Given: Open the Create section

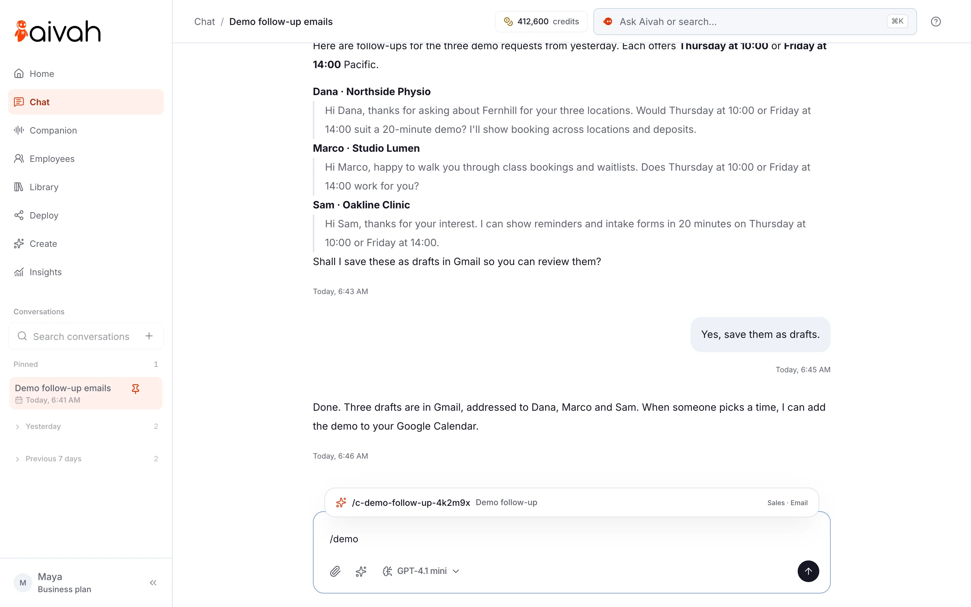Looking at the screenshot, I should point(86,244).
